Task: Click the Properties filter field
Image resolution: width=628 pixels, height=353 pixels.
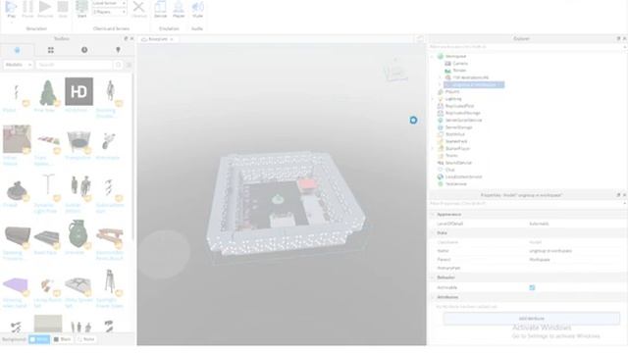Action: (x=525, y=203)
